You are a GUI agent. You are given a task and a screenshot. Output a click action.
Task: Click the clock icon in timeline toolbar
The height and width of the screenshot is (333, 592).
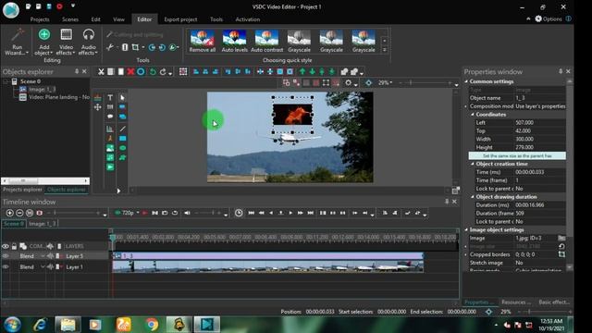click(x=239, y=213)
